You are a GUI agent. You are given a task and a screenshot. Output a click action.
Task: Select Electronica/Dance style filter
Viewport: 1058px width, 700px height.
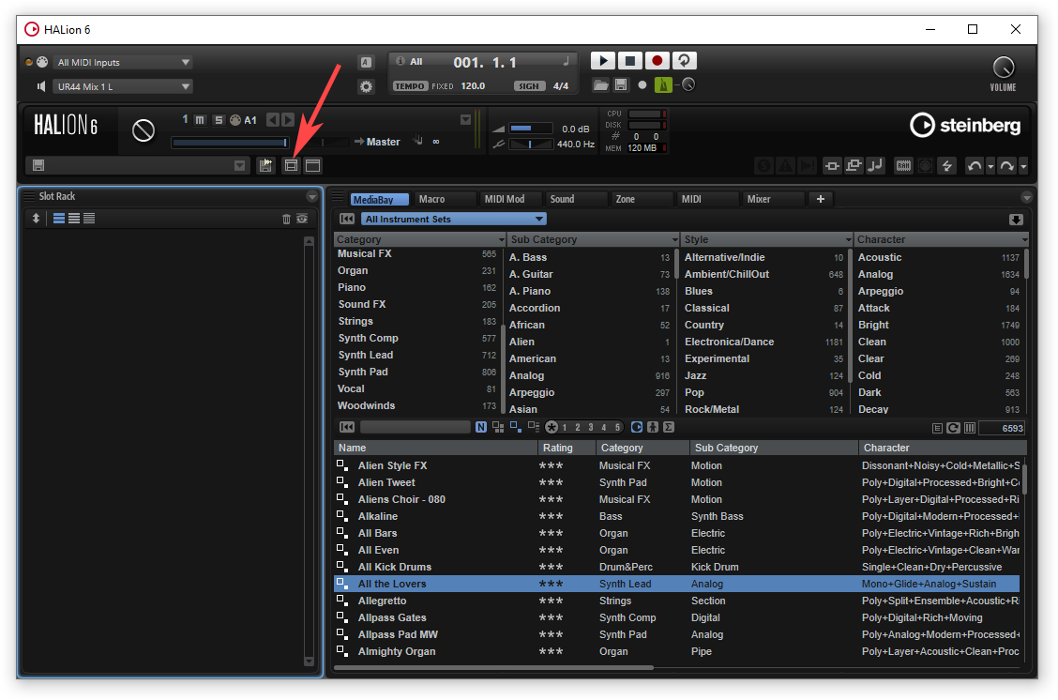pos(763,342)
